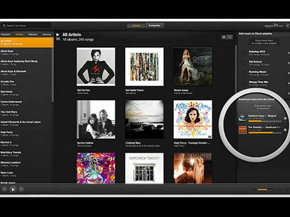Expand the Sleepy Time Mix playlist
The width and height of the screenshot is (290, 217).
point(288,83)
